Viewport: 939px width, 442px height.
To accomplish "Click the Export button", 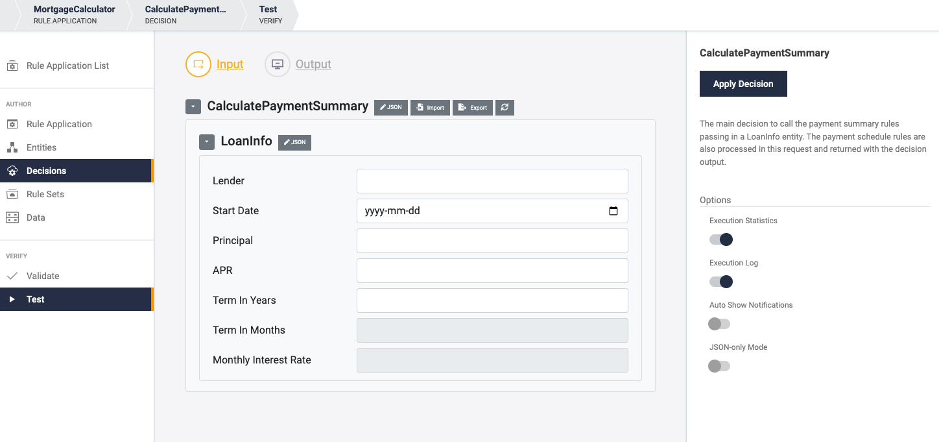I will tap(473, 108).
